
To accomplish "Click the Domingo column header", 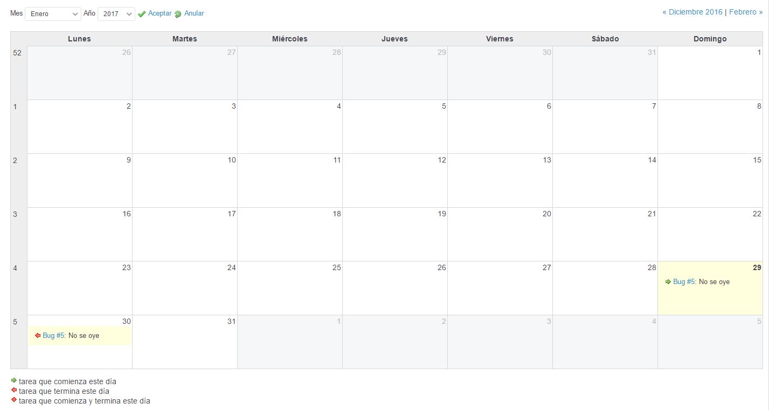I will point(710,39).
